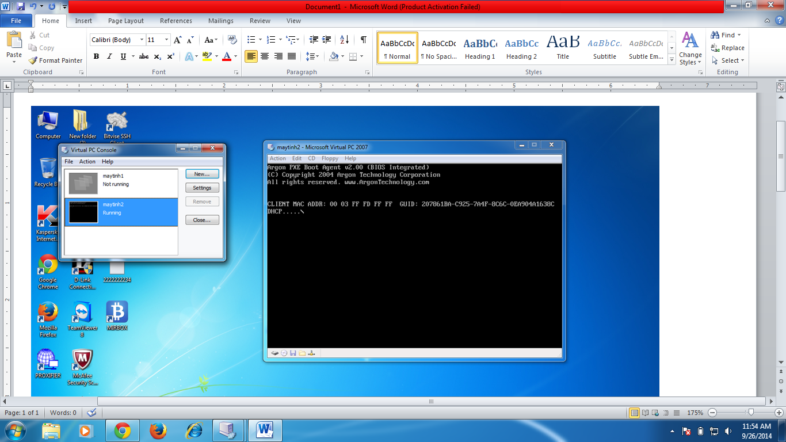The image size is (786, 442).
Task: Toggle Strikethrough formatting
Action: pyautogui.click(x=144, y=56)
